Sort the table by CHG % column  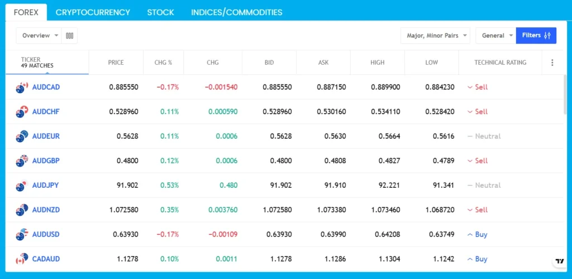pos(163,63)
